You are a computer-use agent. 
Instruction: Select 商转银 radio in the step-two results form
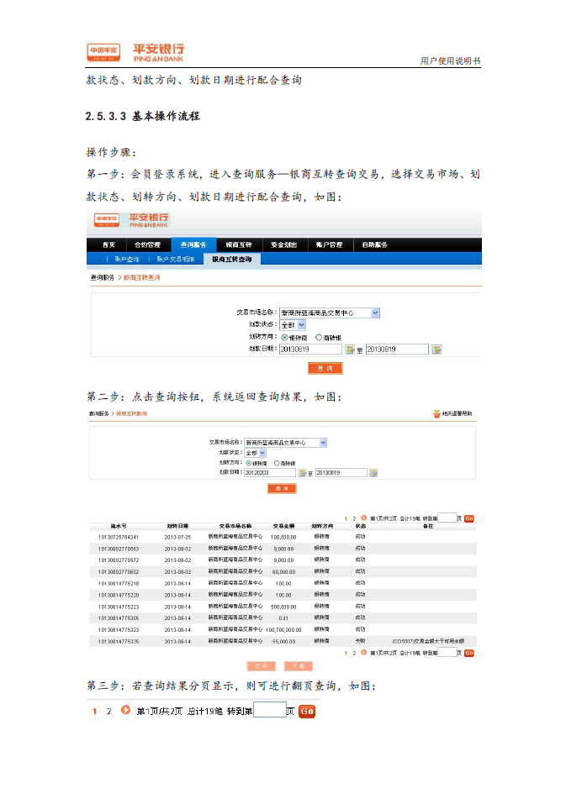click(277, 463)
